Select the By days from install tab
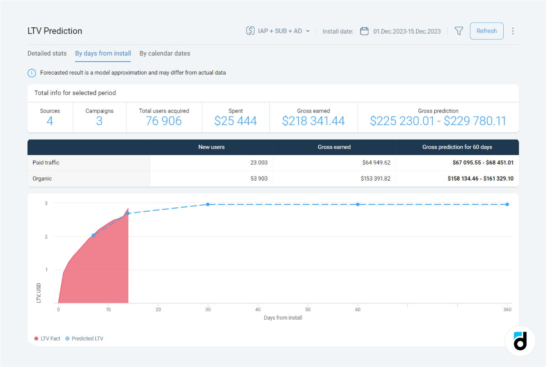 (x=103, y=53)
